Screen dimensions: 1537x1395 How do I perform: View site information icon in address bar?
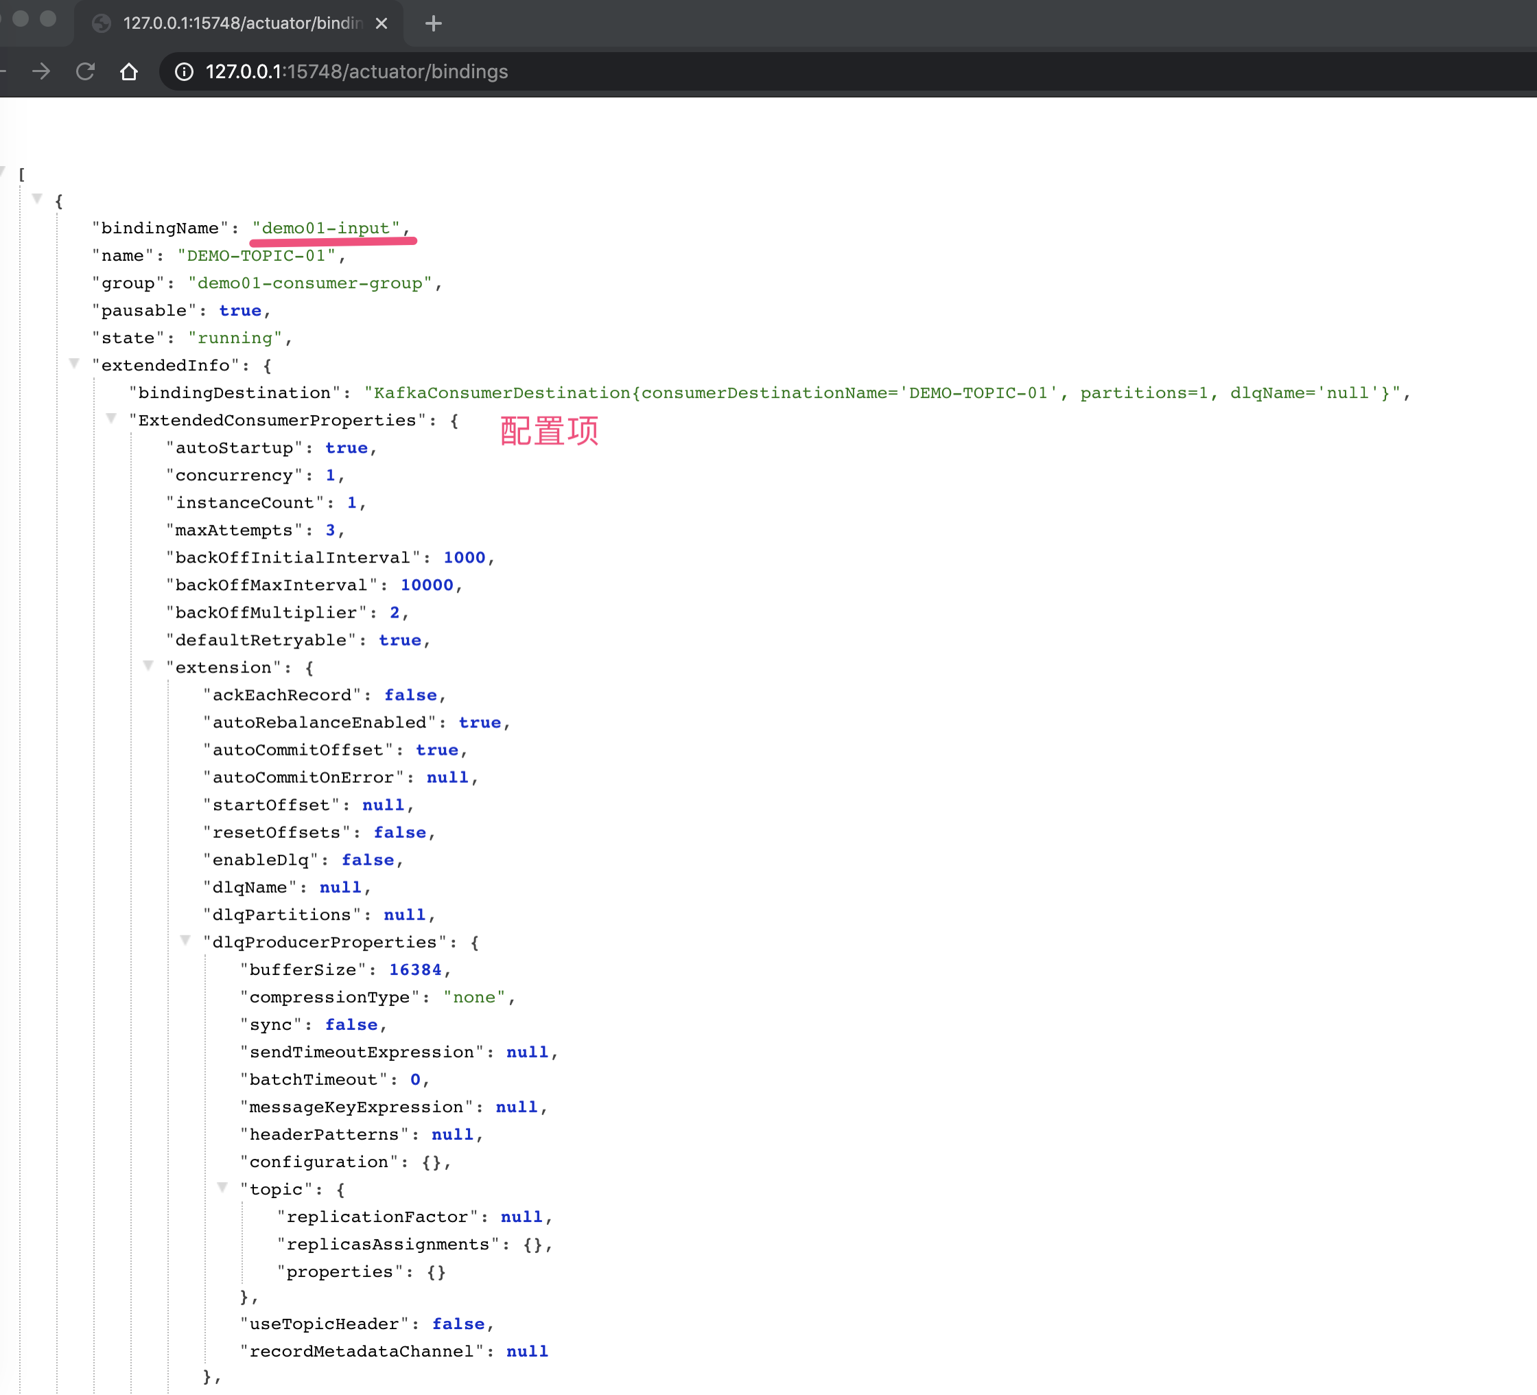[x=184, y=71]
